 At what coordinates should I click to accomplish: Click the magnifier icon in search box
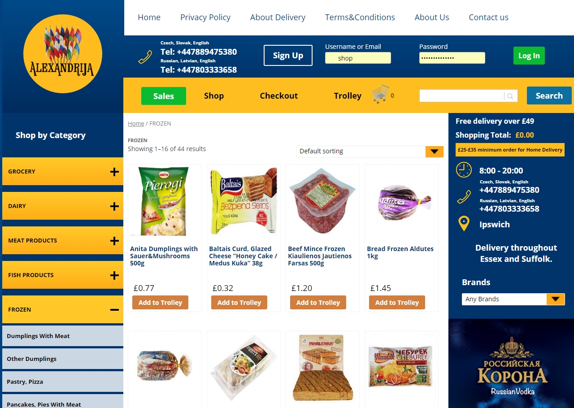pyautogui.click(x=510, y=96)
